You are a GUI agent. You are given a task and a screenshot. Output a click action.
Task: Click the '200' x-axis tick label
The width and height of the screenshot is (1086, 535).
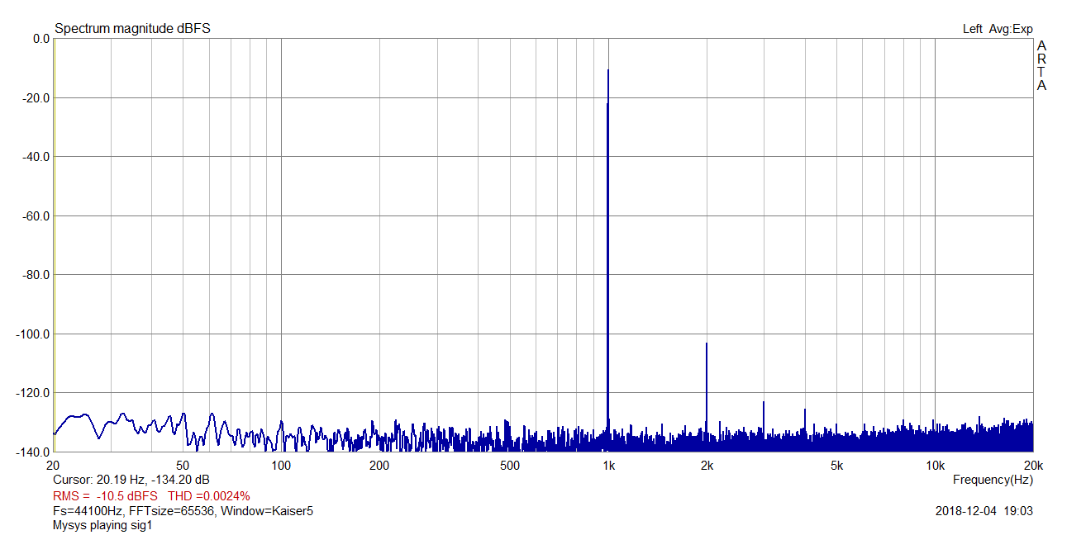pyautogui.click(x=379, y=466)
